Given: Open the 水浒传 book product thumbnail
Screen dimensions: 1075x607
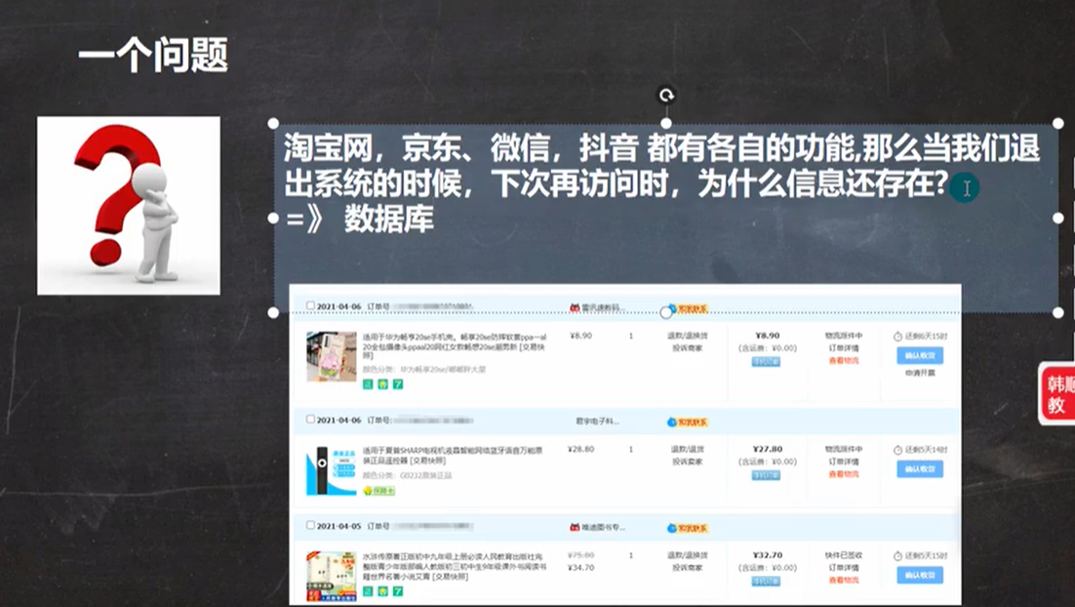Looking at the screenshot, I should pos(331,576).
